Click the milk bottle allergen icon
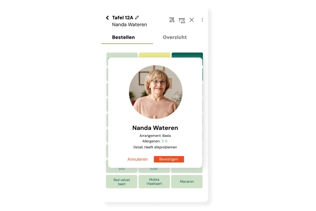316x211 pixels. click(x=163, y=141)
